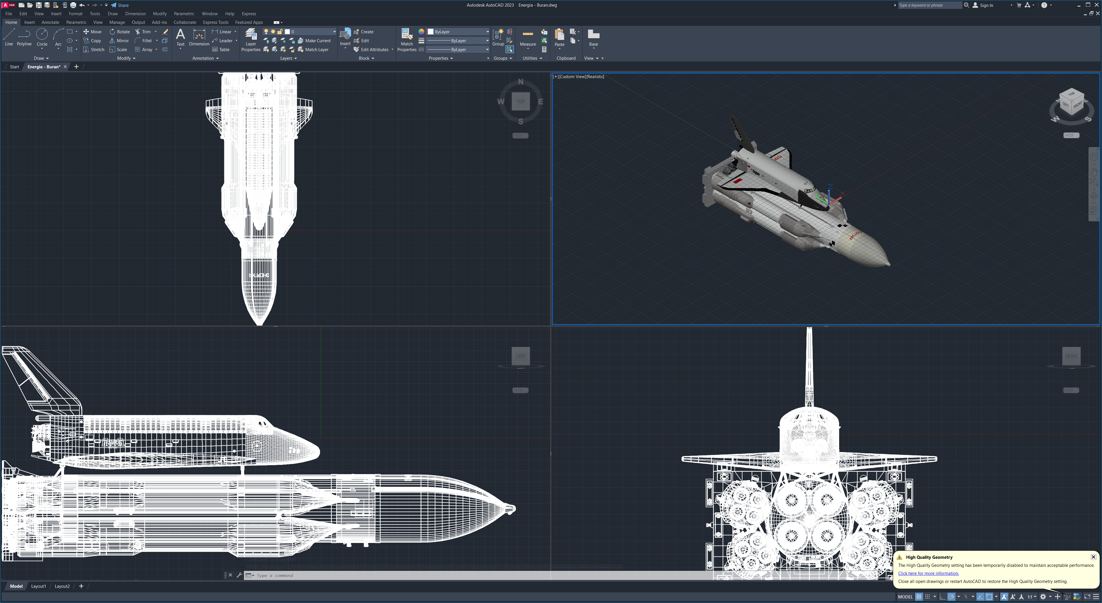Open Layer Properties manager
This screenshot has height=603, width=1102.
pos(251,40)
